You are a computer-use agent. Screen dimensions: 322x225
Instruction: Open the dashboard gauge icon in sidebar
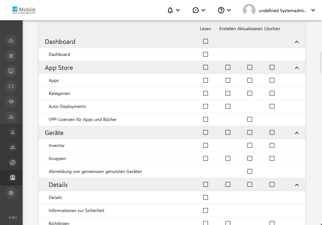pos(11,41)
